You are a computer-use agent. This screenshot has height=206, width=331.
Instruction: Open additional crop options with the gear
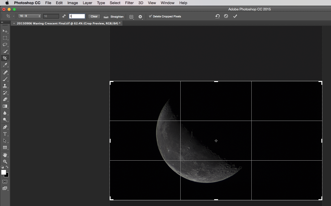tap(140, 16)
